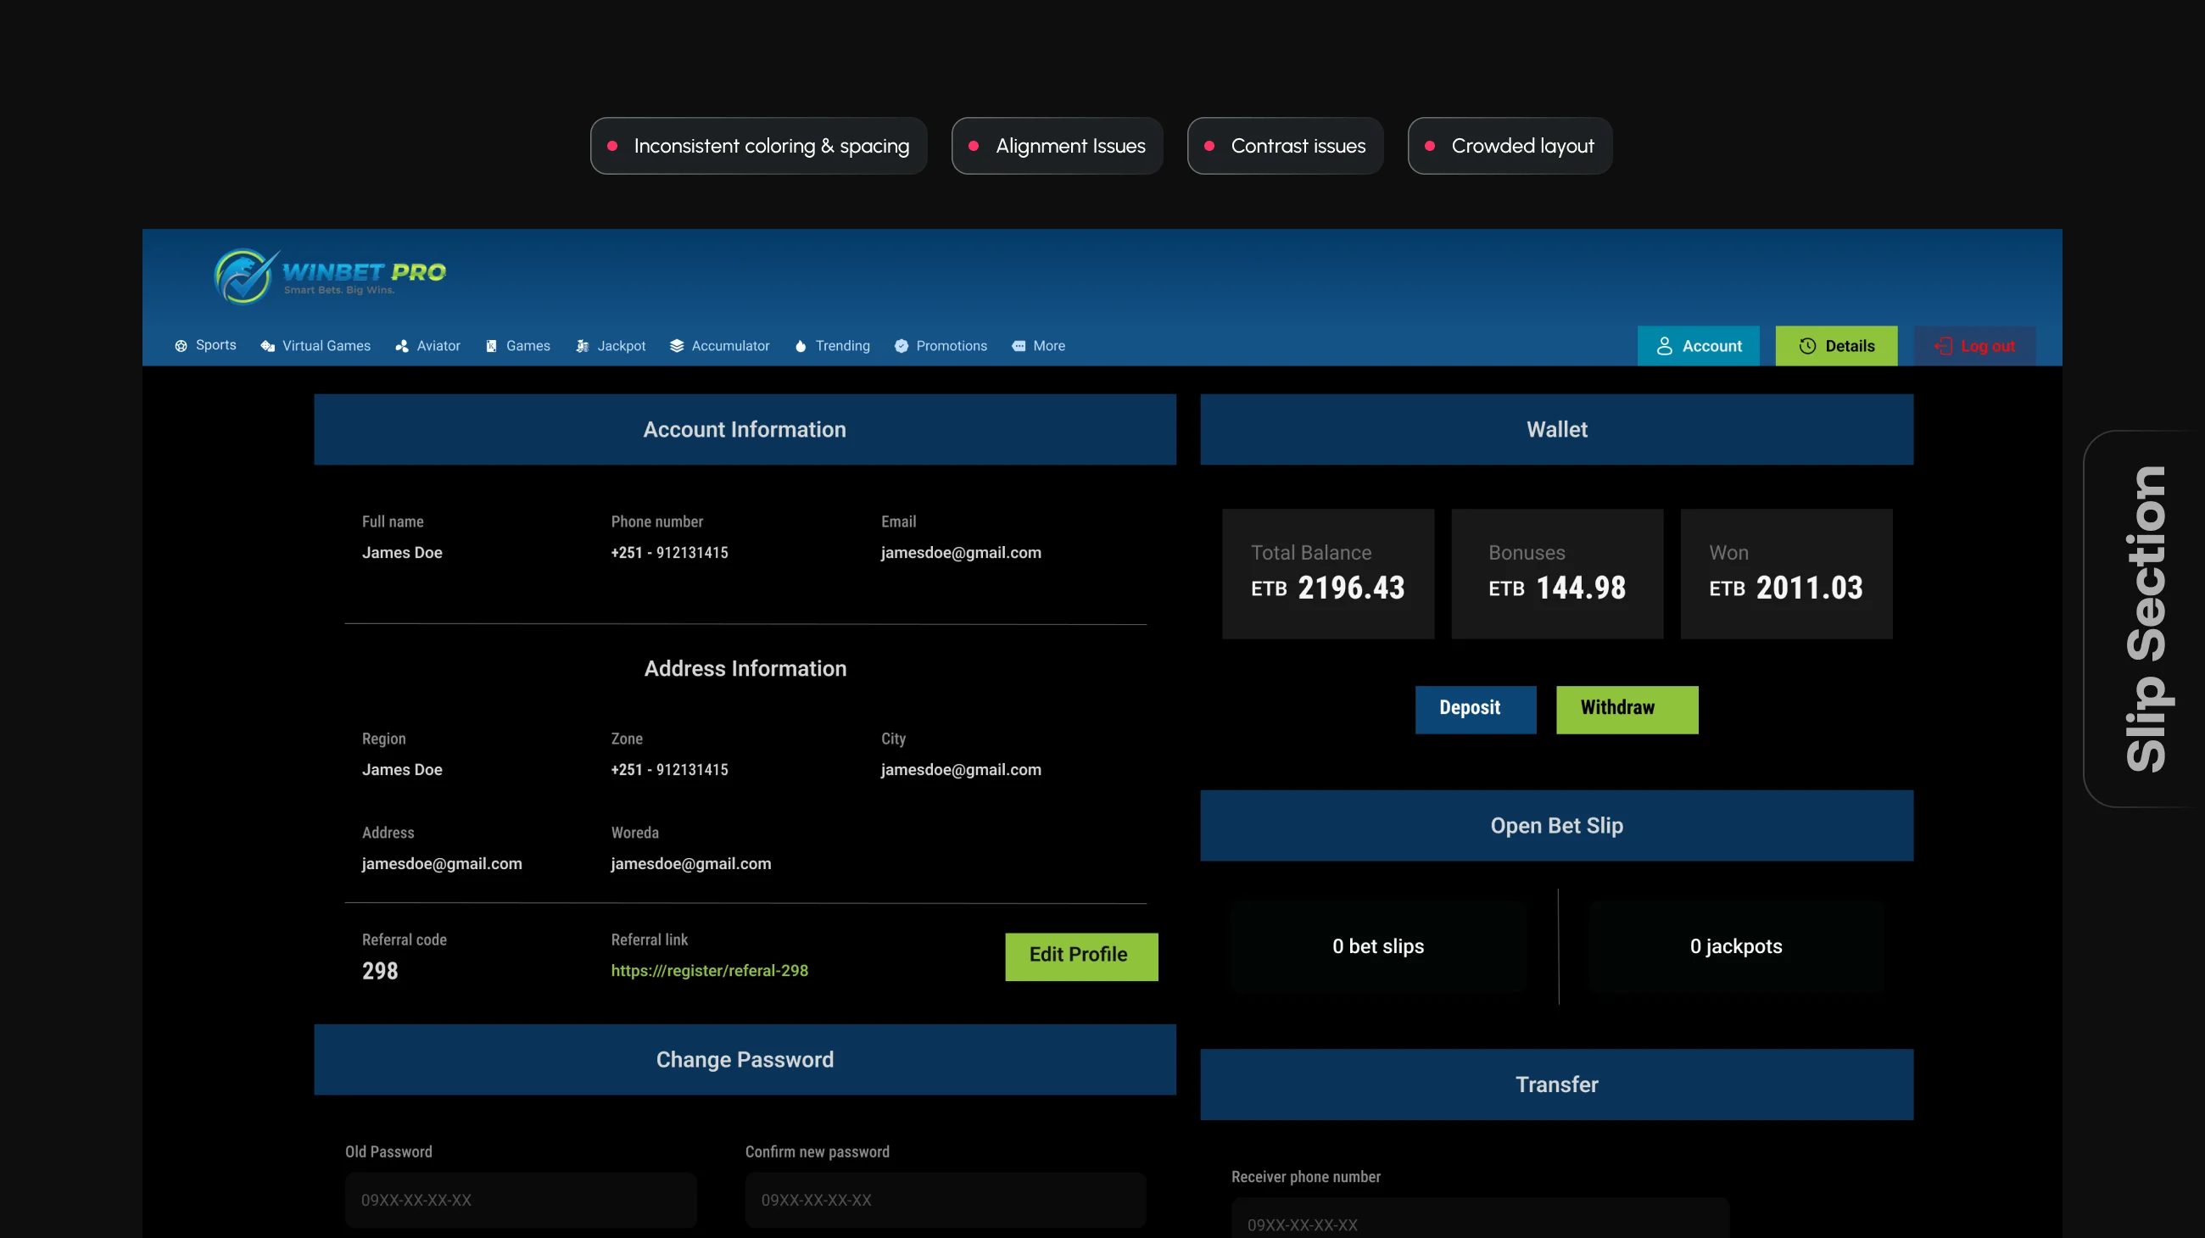
Task: Click the Won amount card
Action: [1785, 573]
